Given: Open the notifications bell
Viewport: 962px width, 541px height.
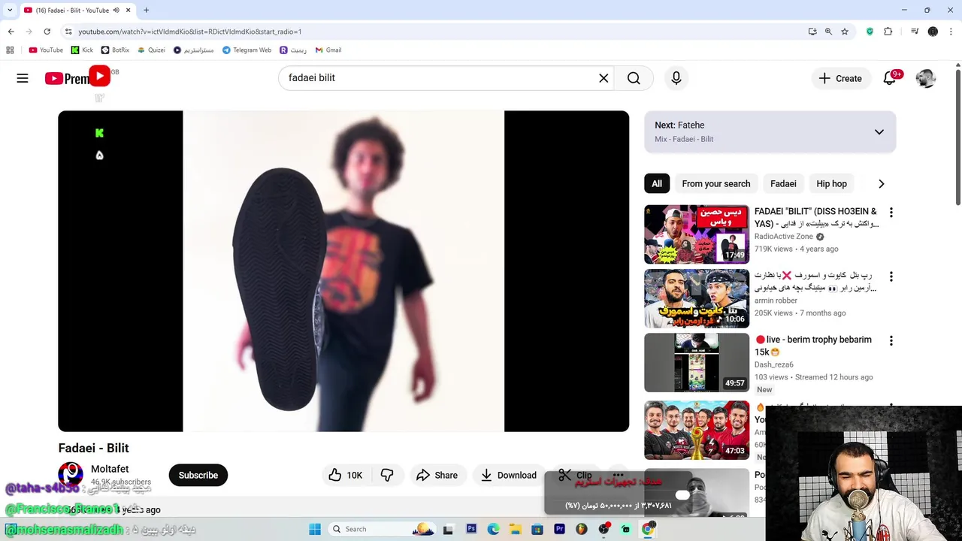Looking at the screenshot, I should click(890, 78).
